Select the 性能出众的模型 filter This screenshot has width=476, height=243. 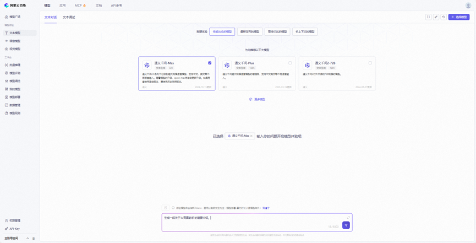(x=222, y=31)
